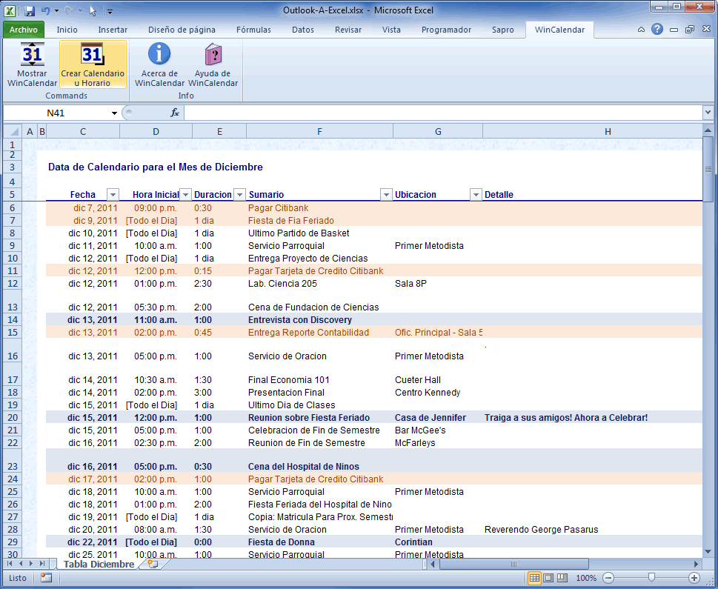Open the Fecha column filter dropdown
Screen dimensions: 718x589
tap(113, 195)
